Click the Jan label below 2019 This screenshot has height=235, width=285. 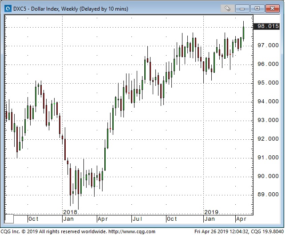point(210,219)
